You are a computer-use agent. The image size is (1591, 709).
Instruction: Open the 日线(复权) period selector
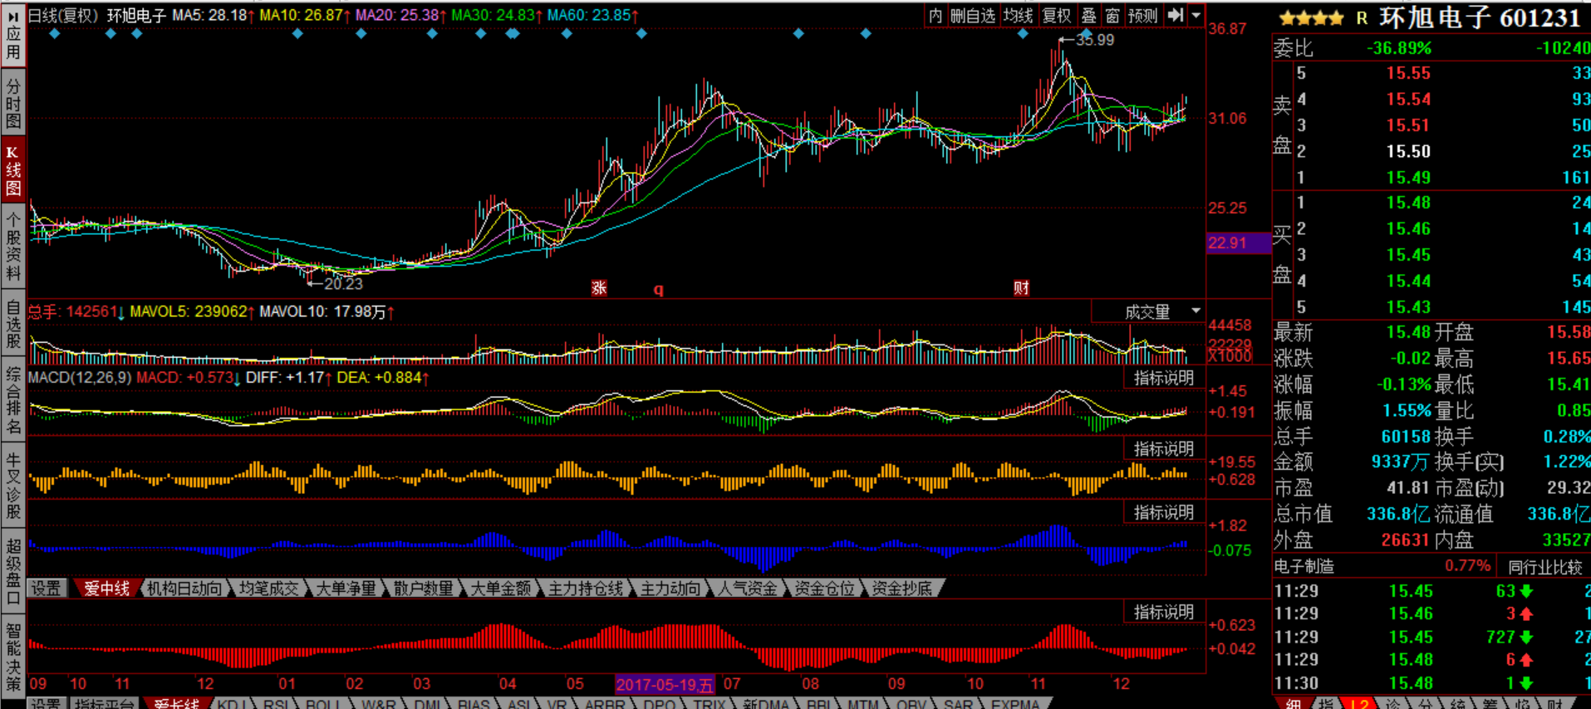pos(63,15)
